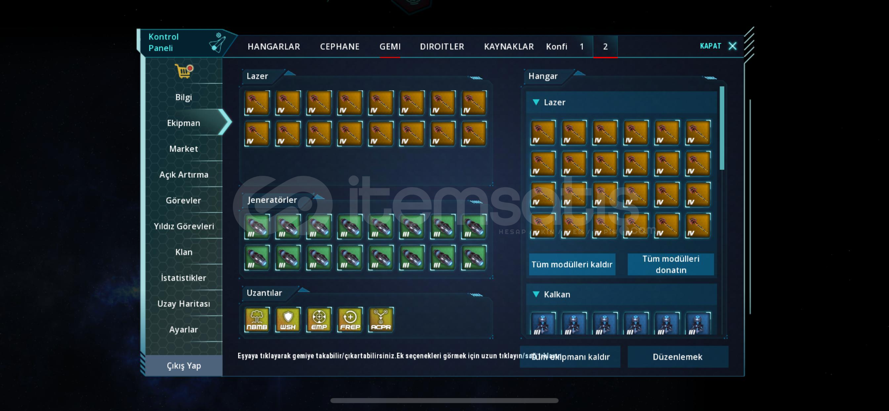Switch to the DIROITLER tab
Screen dimensions: 889x411
442,46
